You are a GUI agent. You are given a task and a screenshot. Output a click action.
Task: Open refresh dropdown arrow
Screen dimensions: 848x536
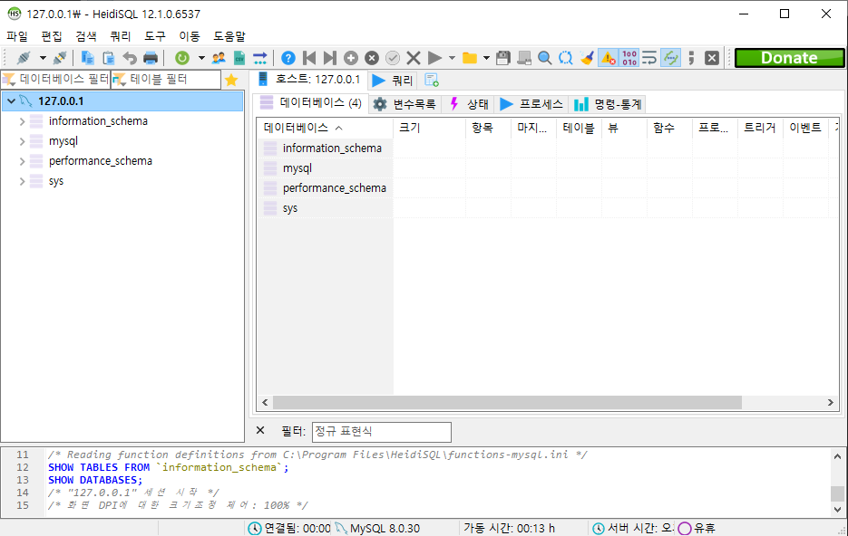201,58
